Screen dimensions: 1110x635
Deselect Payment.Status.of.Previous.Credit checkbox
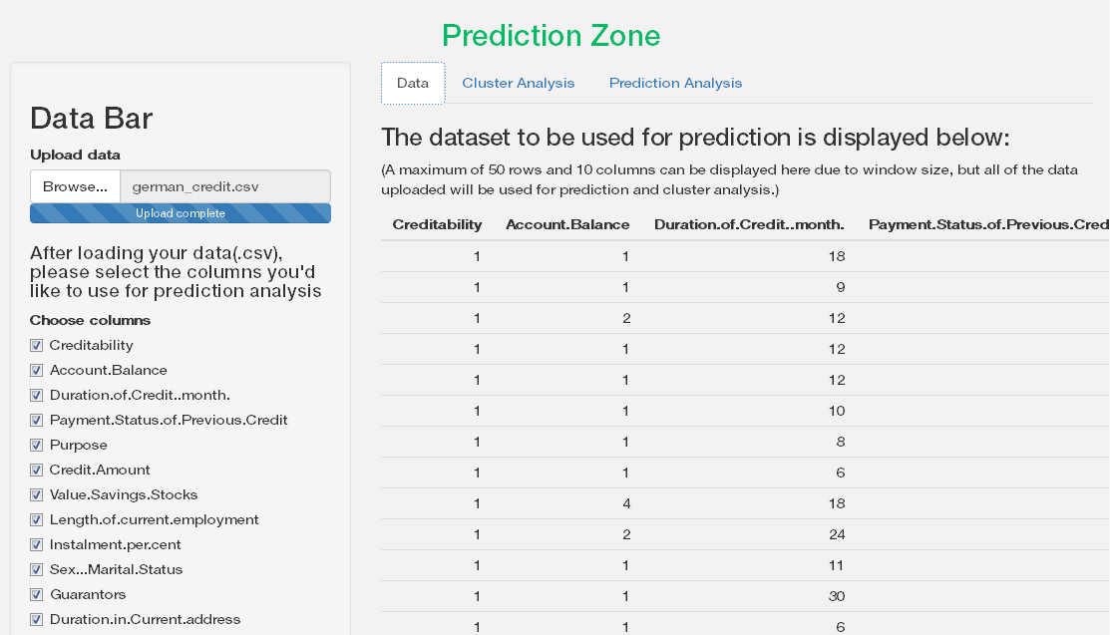37,421
